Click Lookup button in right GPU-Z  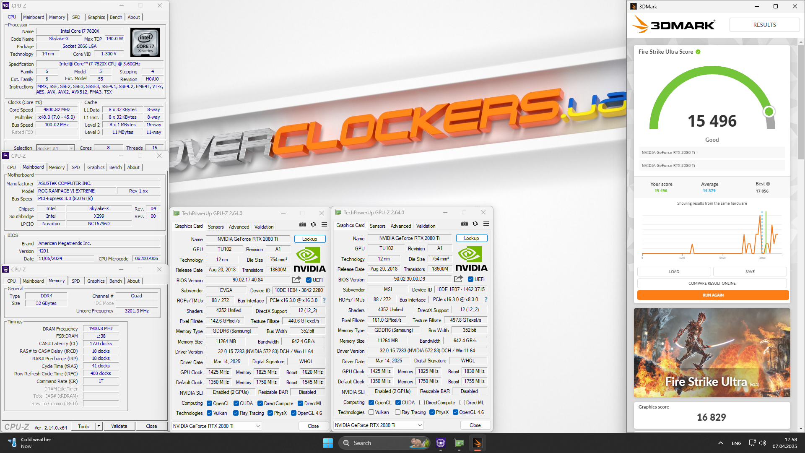tap(472, 238)
